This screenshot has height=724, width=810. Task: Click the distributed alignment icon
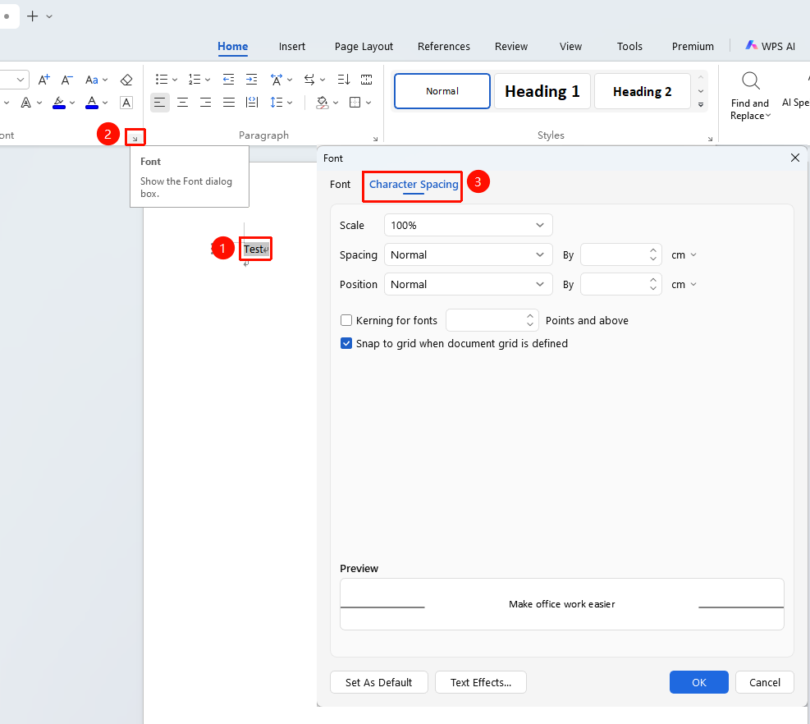point(252,103)
